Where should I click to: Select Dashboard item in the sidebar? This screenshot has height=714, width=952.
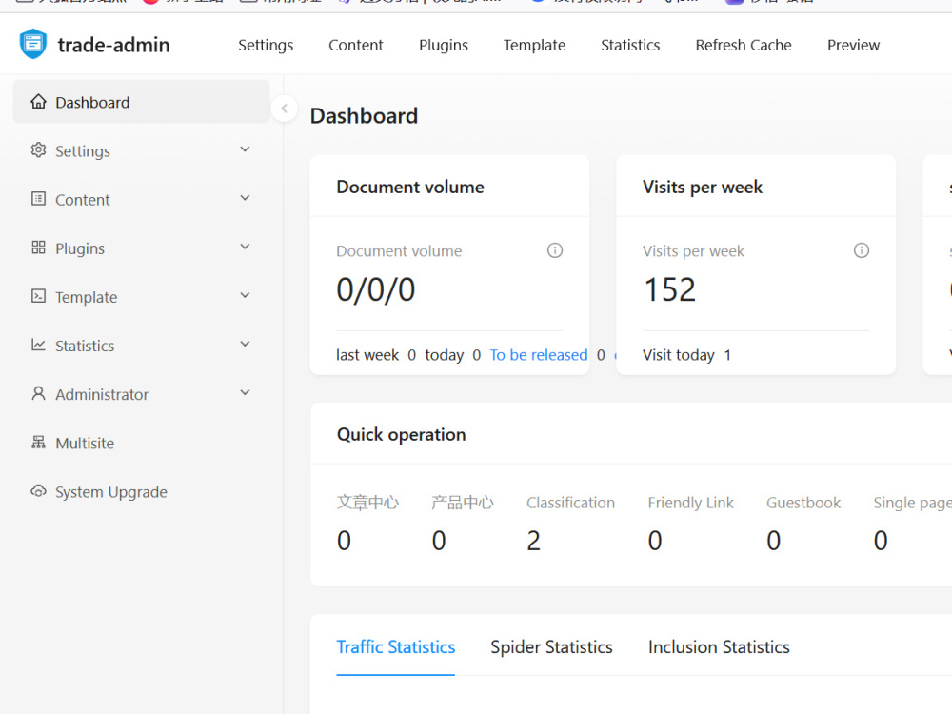point(142,102)
